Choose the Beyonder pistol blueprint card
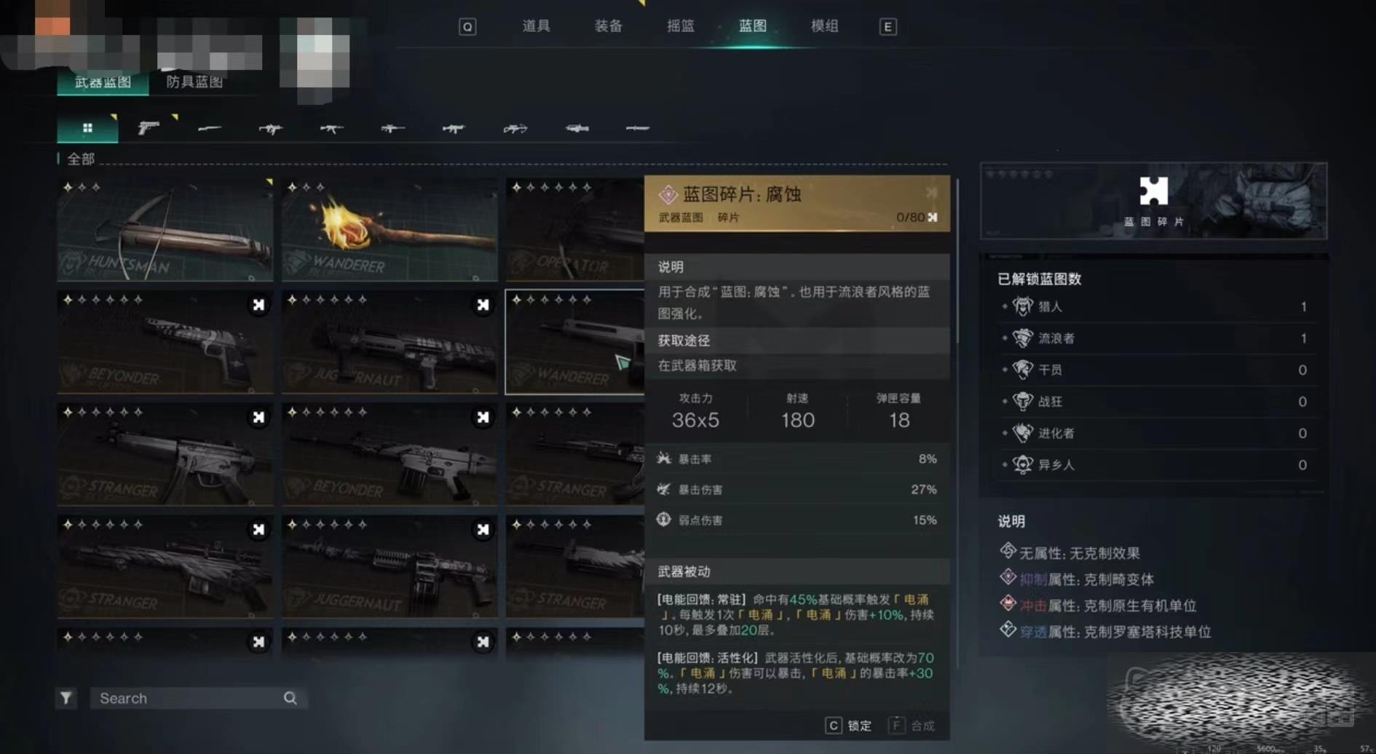 click(165, 342)
